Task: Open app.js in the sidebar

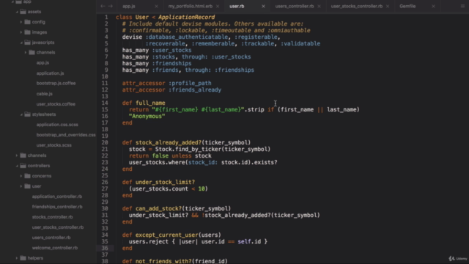Action: pyautogui.click(x=43, y=63)
